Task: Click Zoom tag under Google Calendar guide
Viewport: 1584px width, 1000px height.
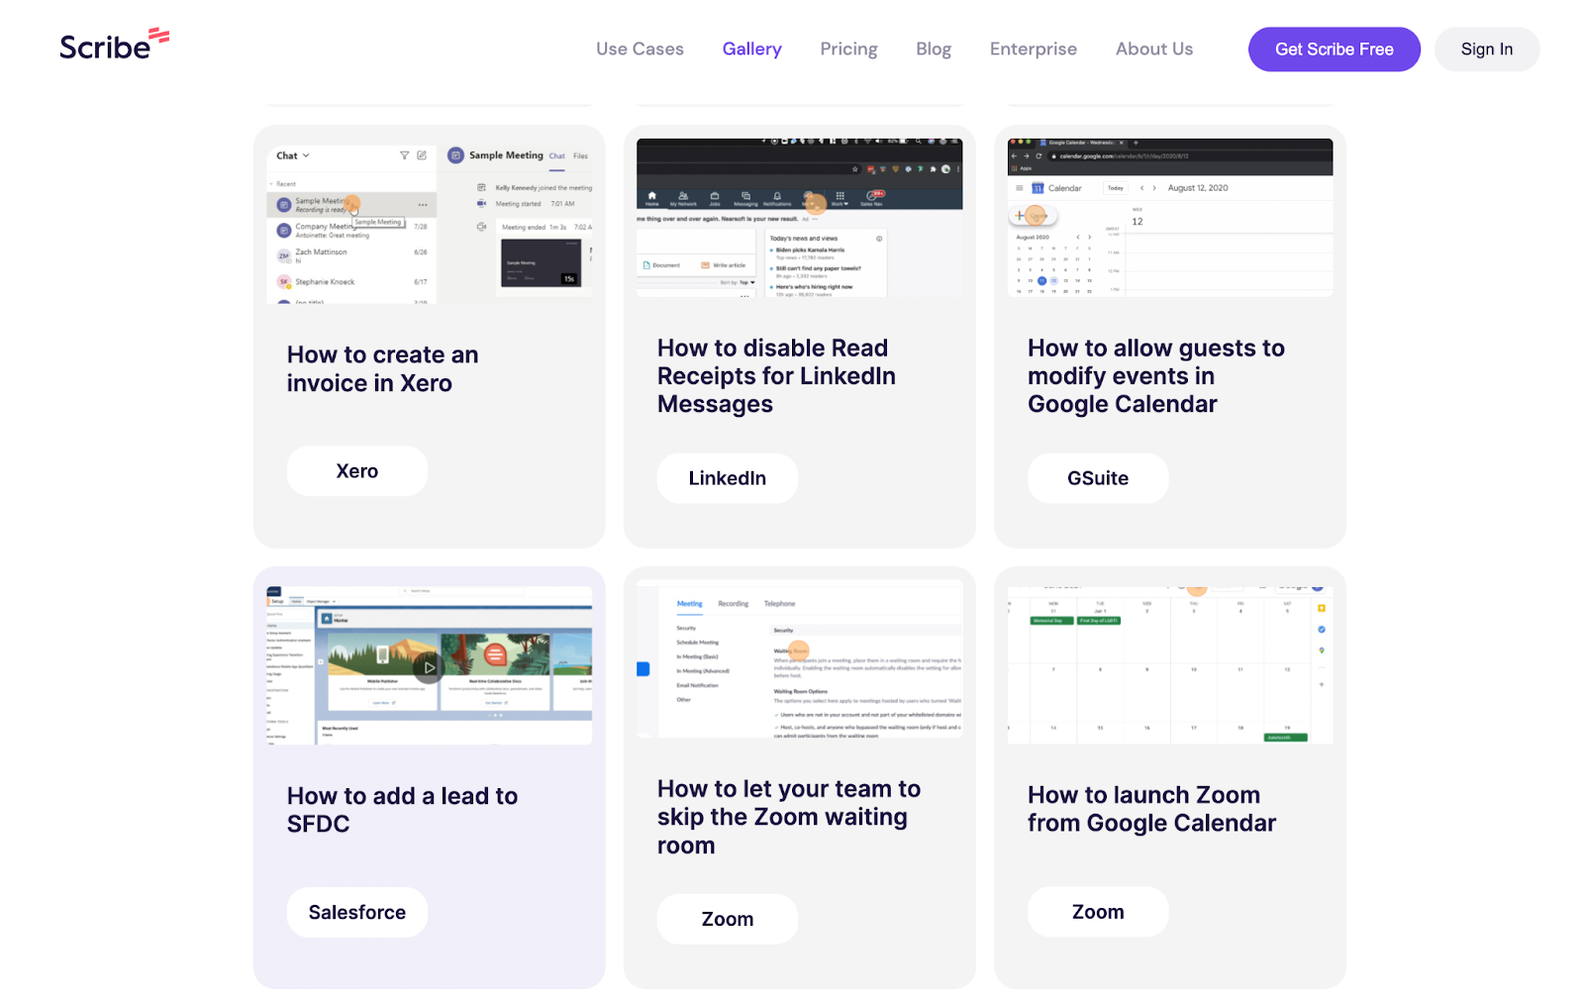Action: pyautogui.click(x=1098, y=912)
